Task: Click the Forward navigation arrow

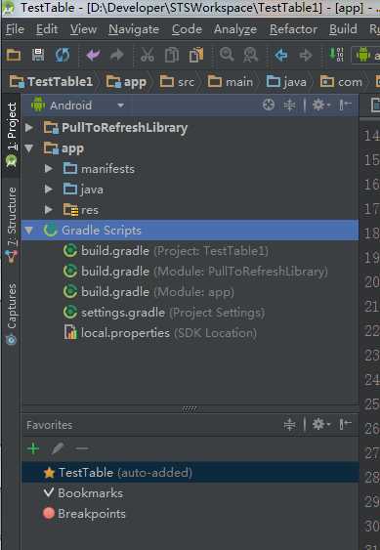Action: point(306,55)
